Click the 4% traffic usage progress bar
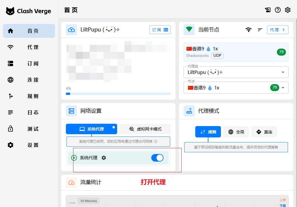The image size is (297, 207). coord(118,94)
